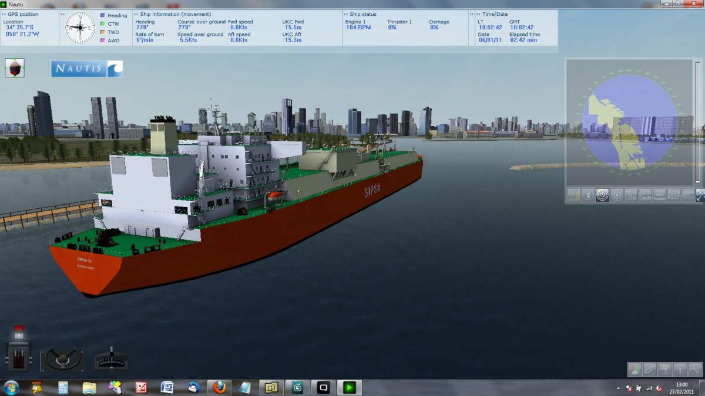The height and width of the screenshot is (396, 705).
Task: Collapse the GPS position panel arrows
Action: tap(4, 14)
